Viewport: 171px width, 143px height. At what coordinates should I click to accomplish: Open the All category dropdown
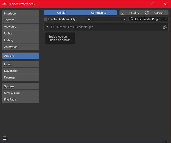coord(106,19)
